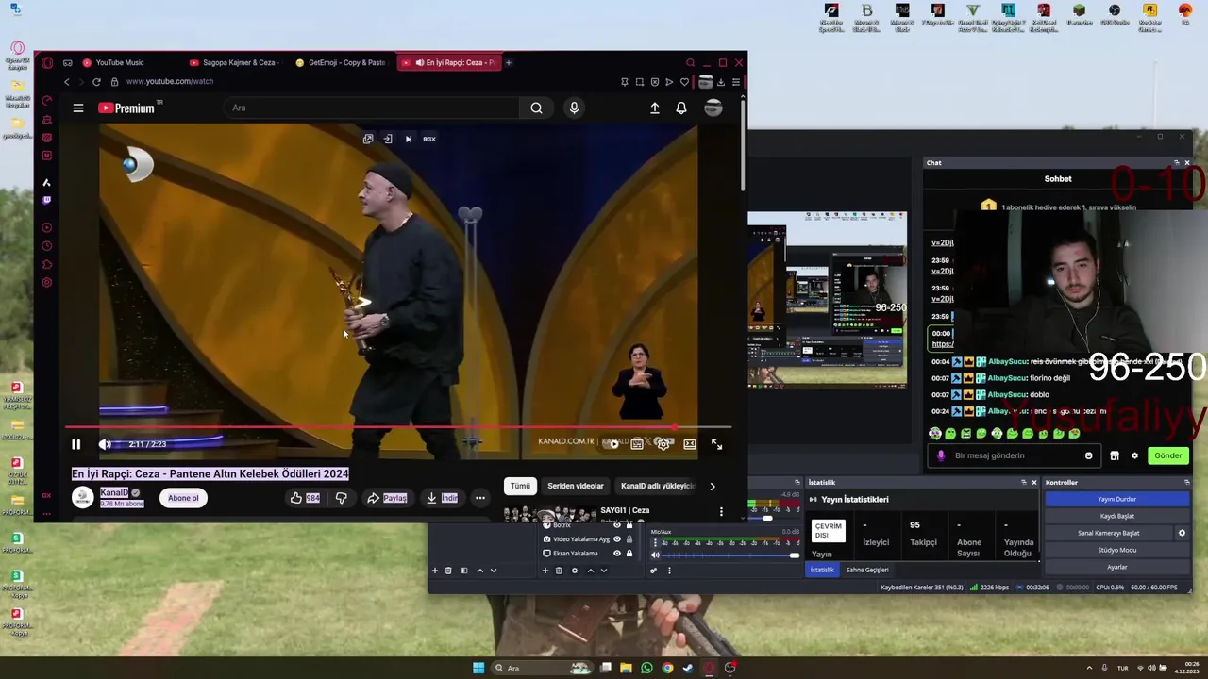The height and width of the screenshot is (679, 1208).
Task: Move selected source down in OBS
Action: click(x=604, y=571)
